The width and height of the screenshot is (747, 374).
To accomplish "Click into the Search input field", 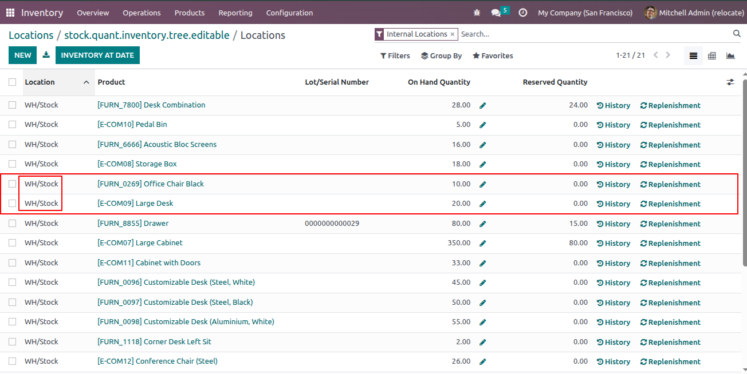I will click(596, 34).
